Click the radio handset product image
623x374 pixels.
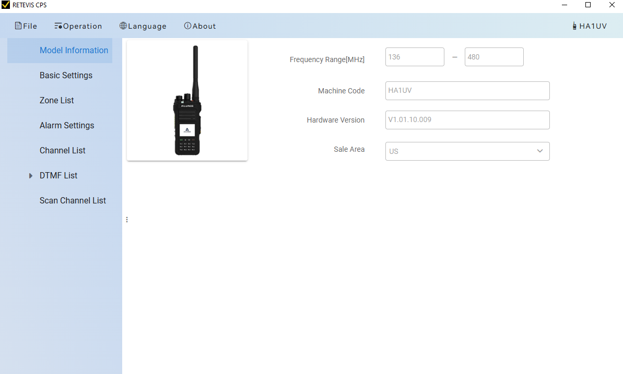pos(187,101)
